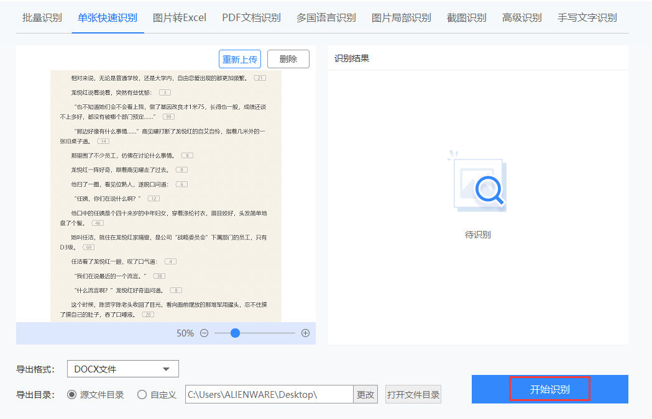Switch to 多国语言识别 tab
Viewport: 652px width, 419px height.
[x=326, y=18]
